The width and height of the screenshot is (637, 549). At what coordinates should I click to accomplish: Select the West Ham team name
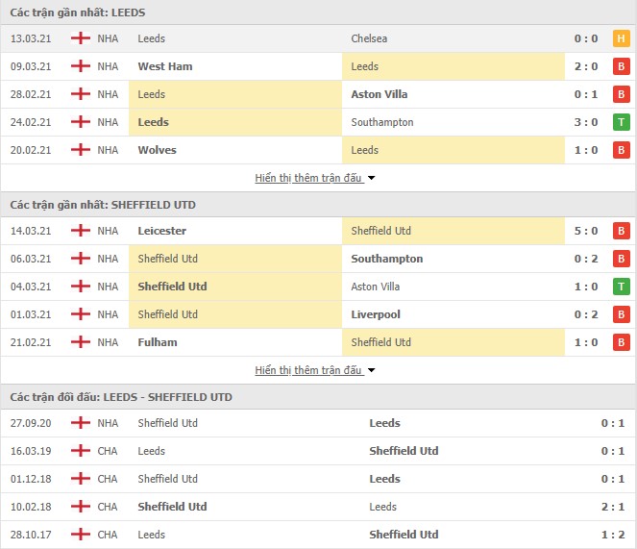(165, 66)
